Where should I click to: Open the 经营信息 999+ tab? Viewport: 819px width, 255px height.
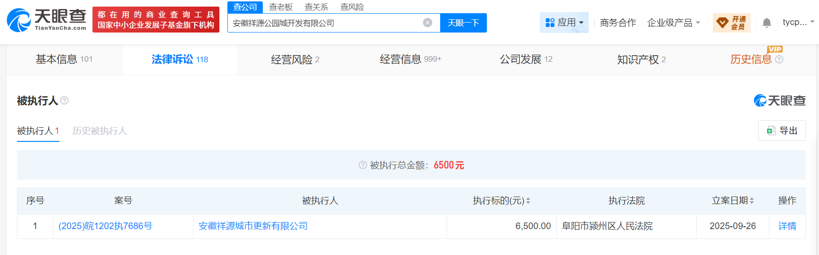(410, 59)
